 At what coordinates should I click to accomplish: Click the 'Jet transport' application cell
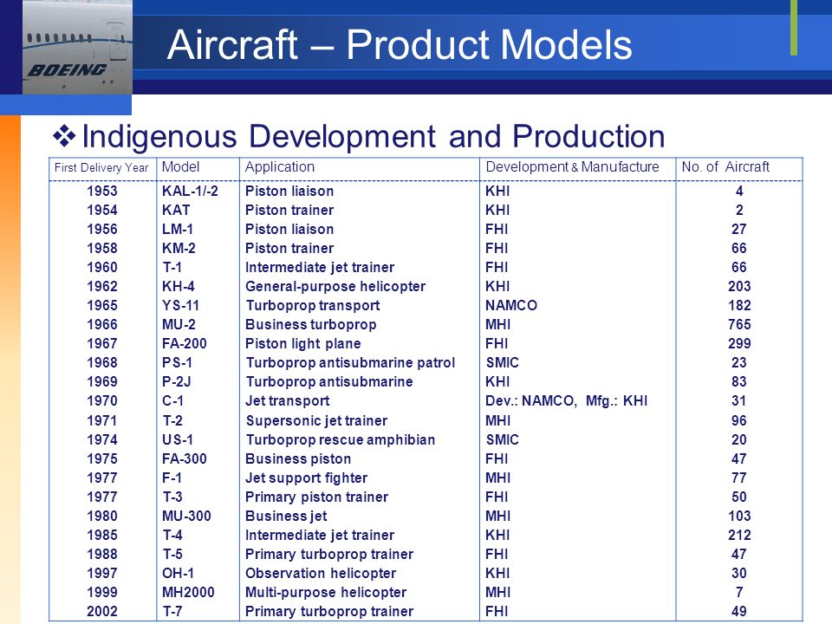[287, 401]
